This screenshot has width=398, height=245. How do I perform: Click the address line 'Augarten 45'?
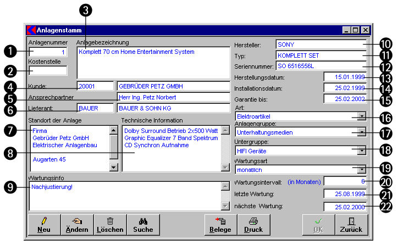49,159
